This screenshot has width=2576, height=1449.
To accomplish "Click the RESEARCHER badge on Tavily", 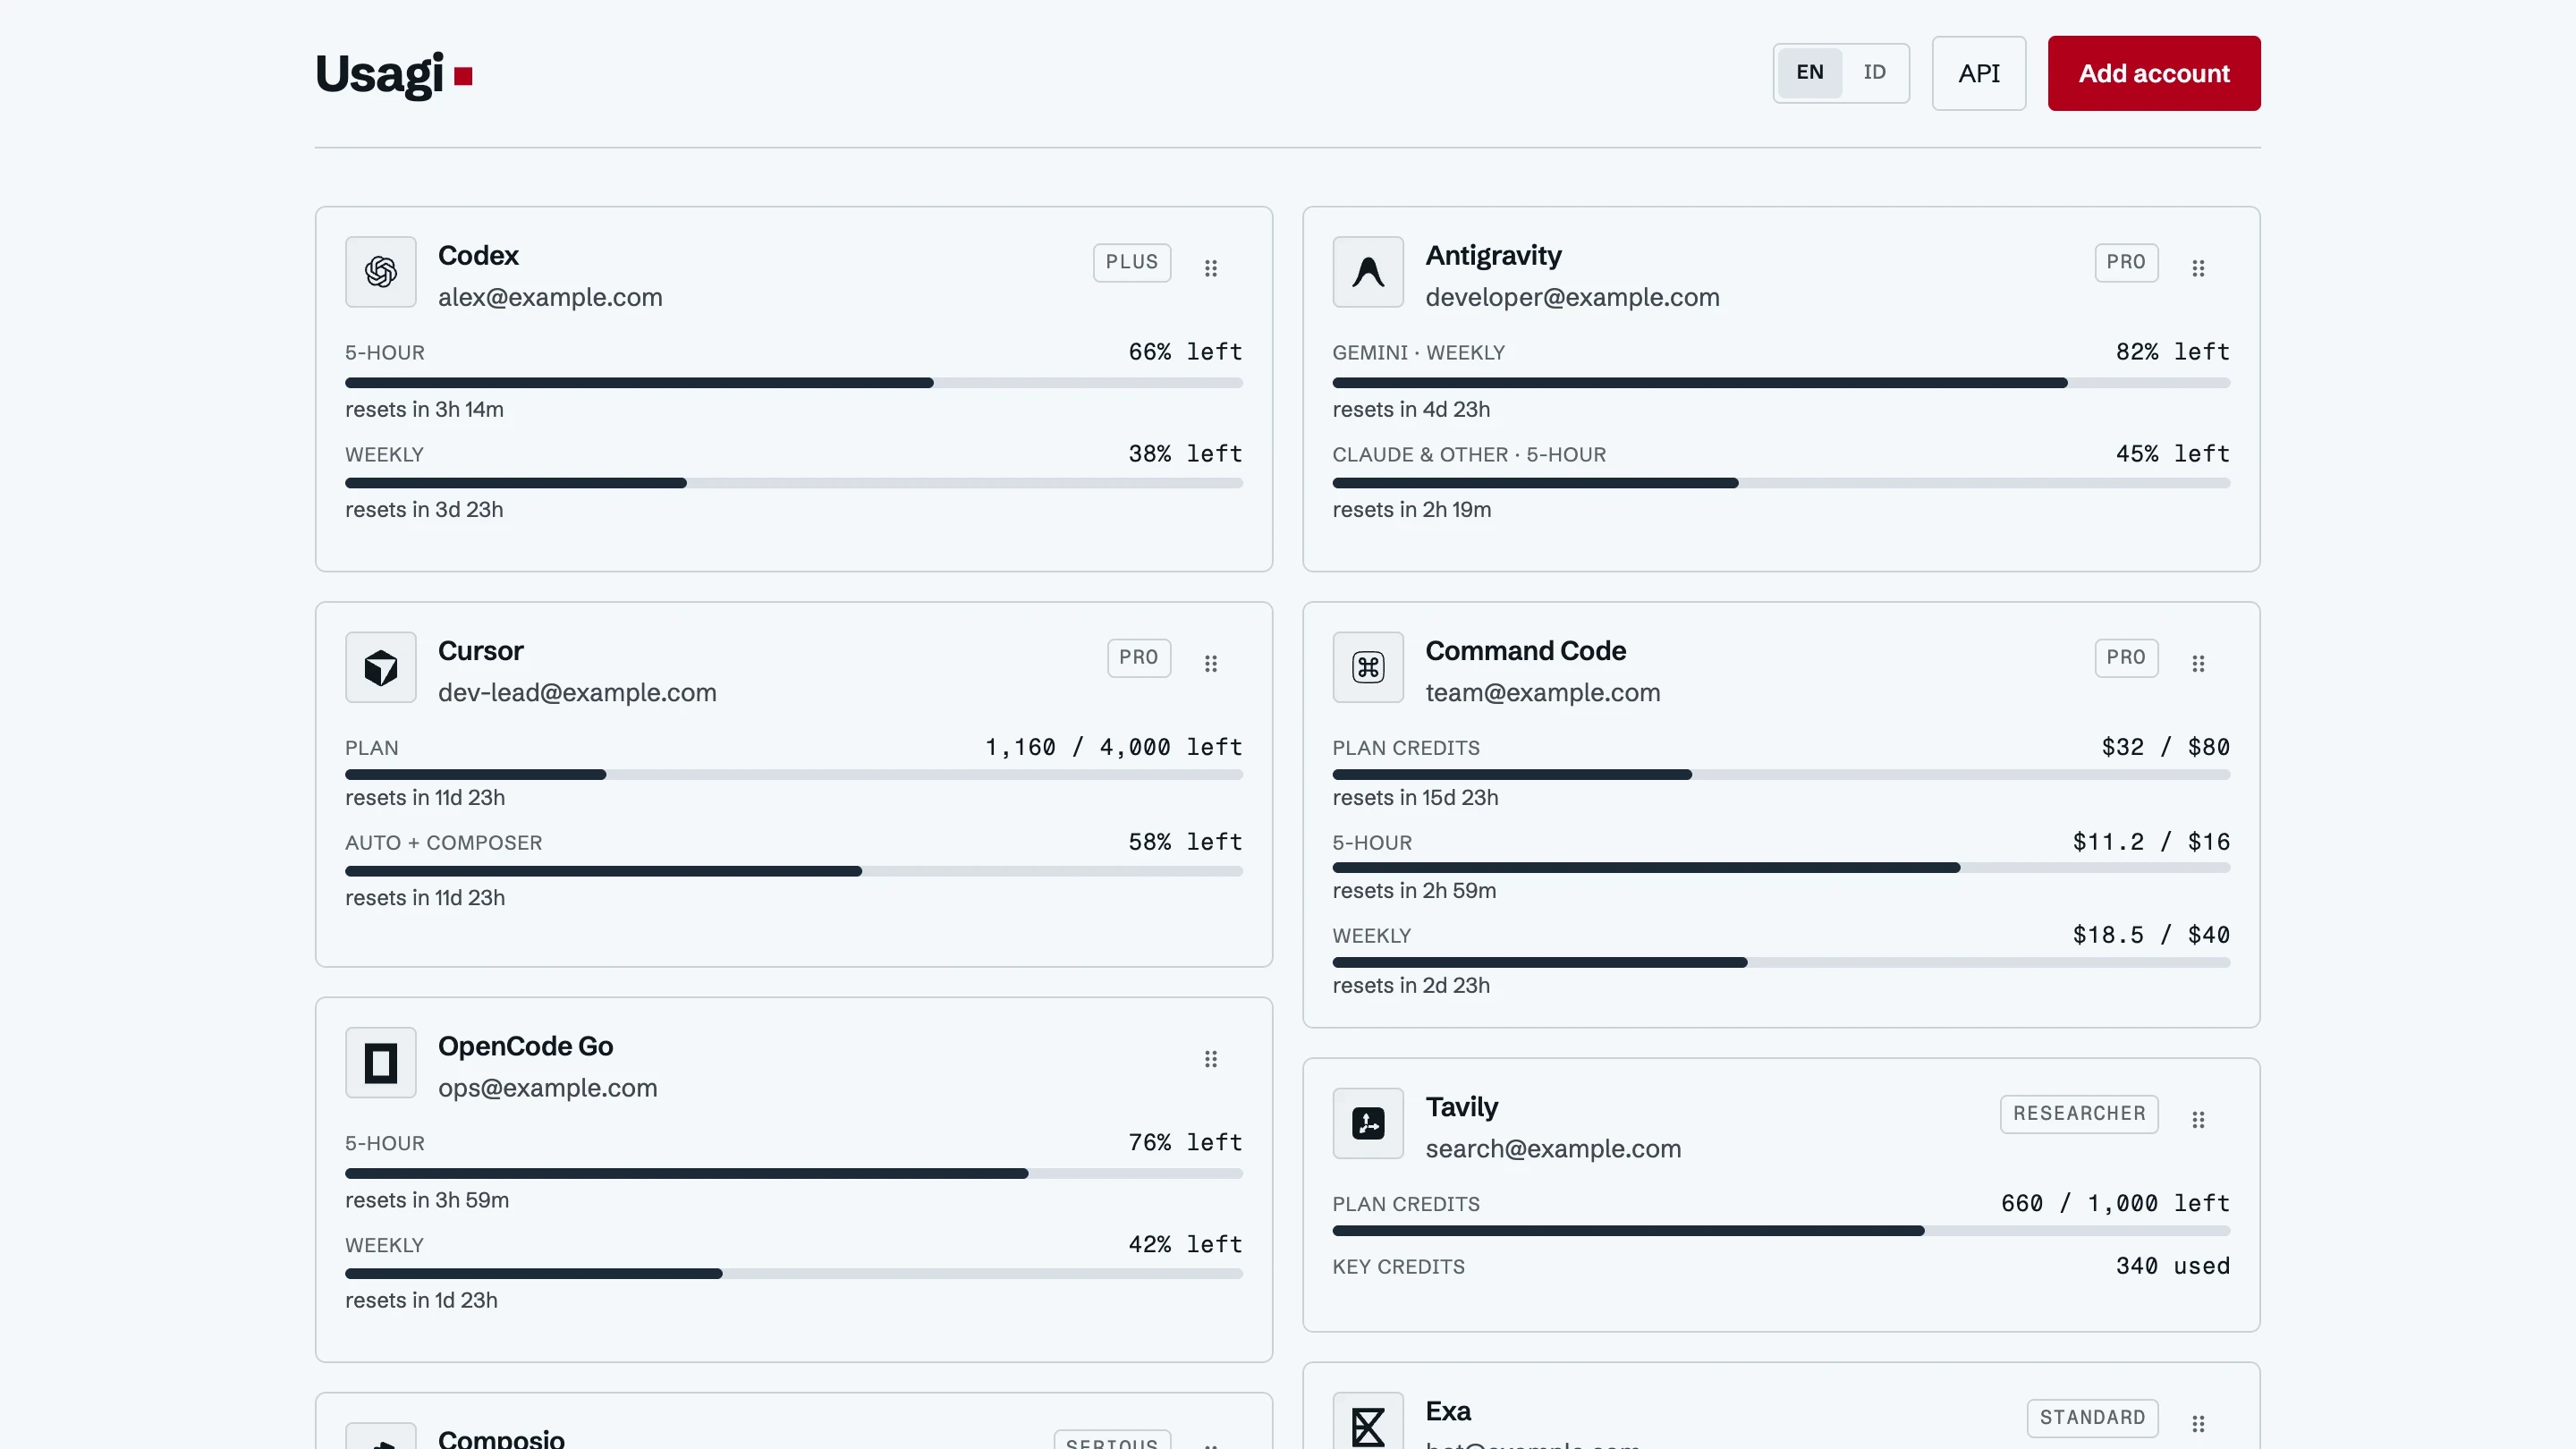I will click(x=2078, y=1113).
